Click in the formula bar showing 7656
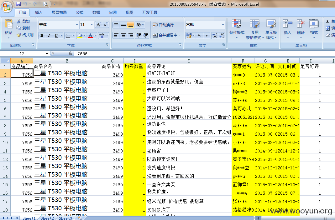The height and width of the screenshot is (220, 335). [204, 54]
